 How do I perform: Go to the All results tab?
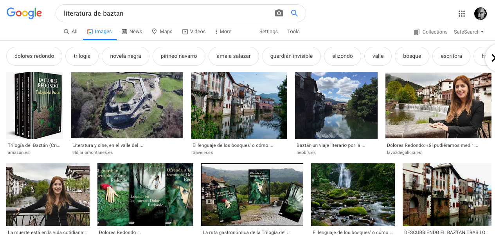71,32
